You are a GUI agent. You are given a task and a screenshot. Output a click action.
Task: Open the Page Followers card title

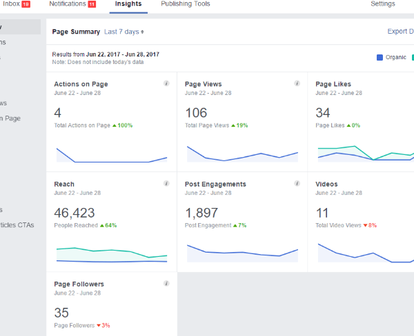click(79, 284)
